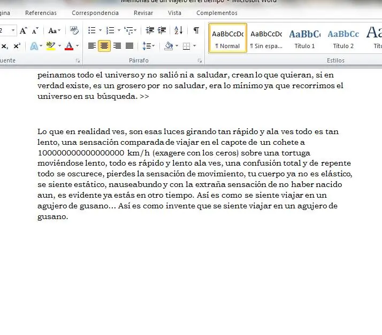Image resolution: width=382 pixels, height=335 pixels.
Task: Apply text effects to selection
Action: pyautogui.click(x=34, y=46)
